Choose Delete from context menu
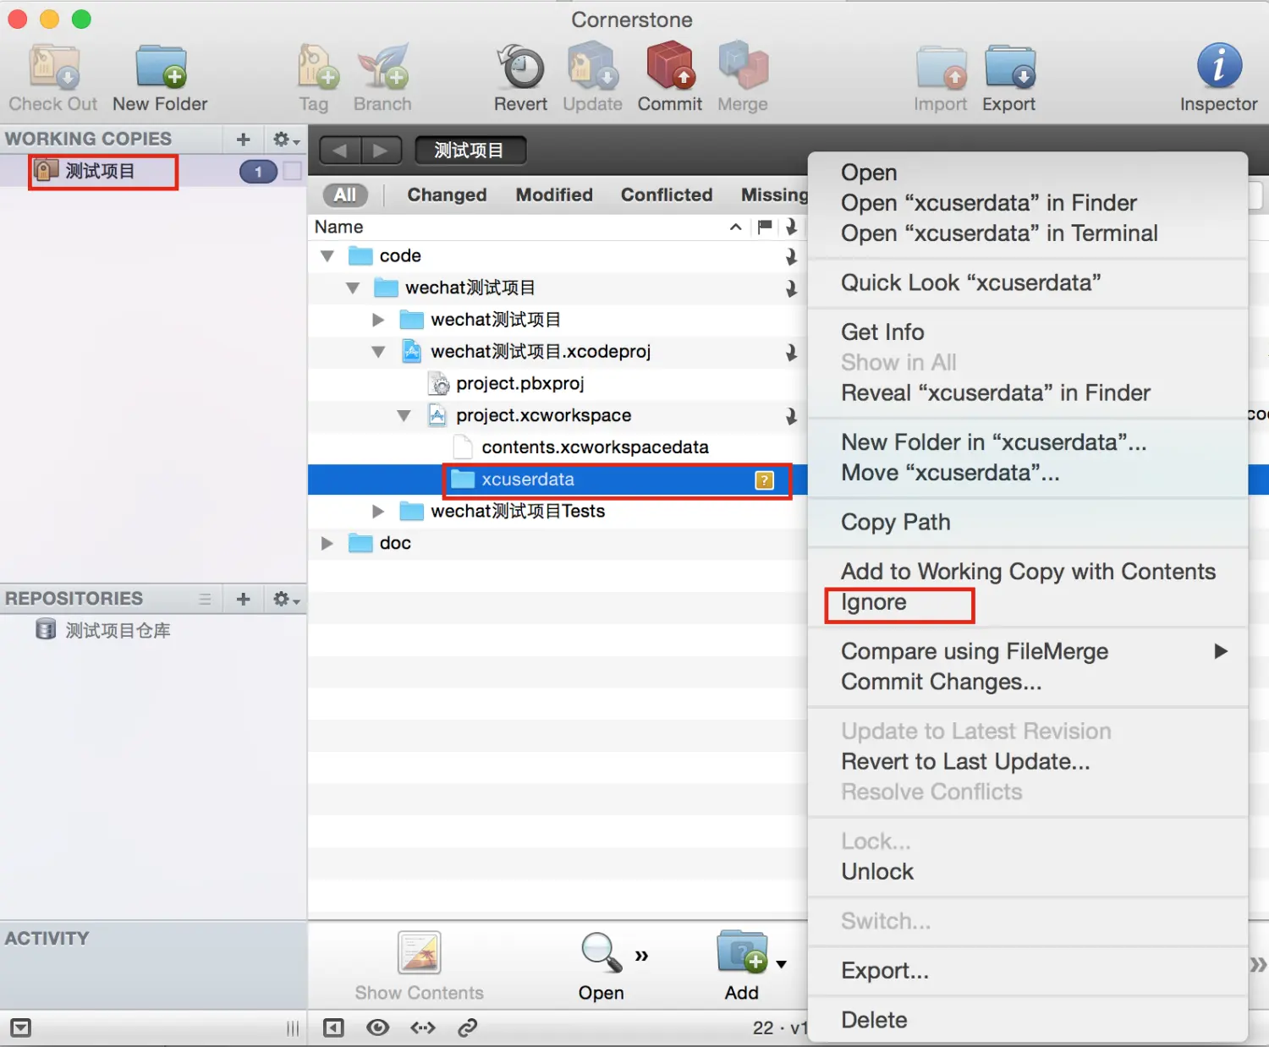 1027,1020
